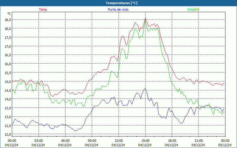Image resolution: width=237 pixels, height=148 pixels.
Task: Click the 12:00 time axis label
Action: coord(119,141)
